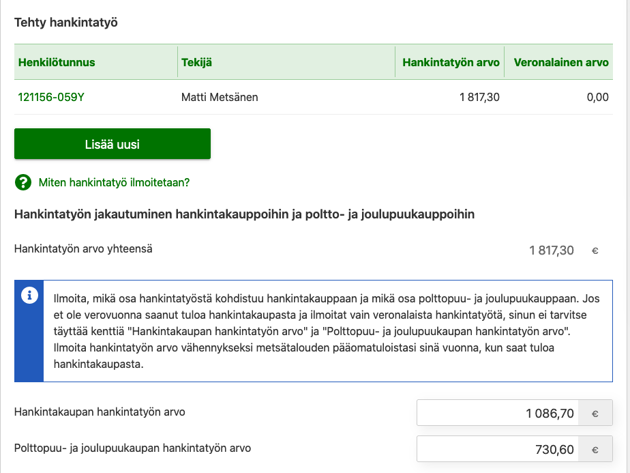Click the Tekijä column header

(196, 62)
